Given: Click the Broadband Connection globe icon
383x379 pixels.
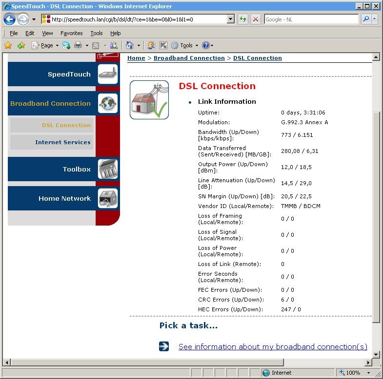Looking at the screenshot, I should tap(108, 103).
